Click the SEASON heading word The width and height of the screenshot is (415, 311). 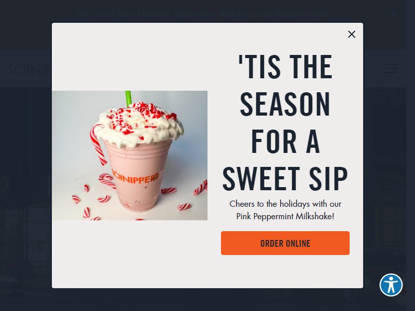point(285,104)
